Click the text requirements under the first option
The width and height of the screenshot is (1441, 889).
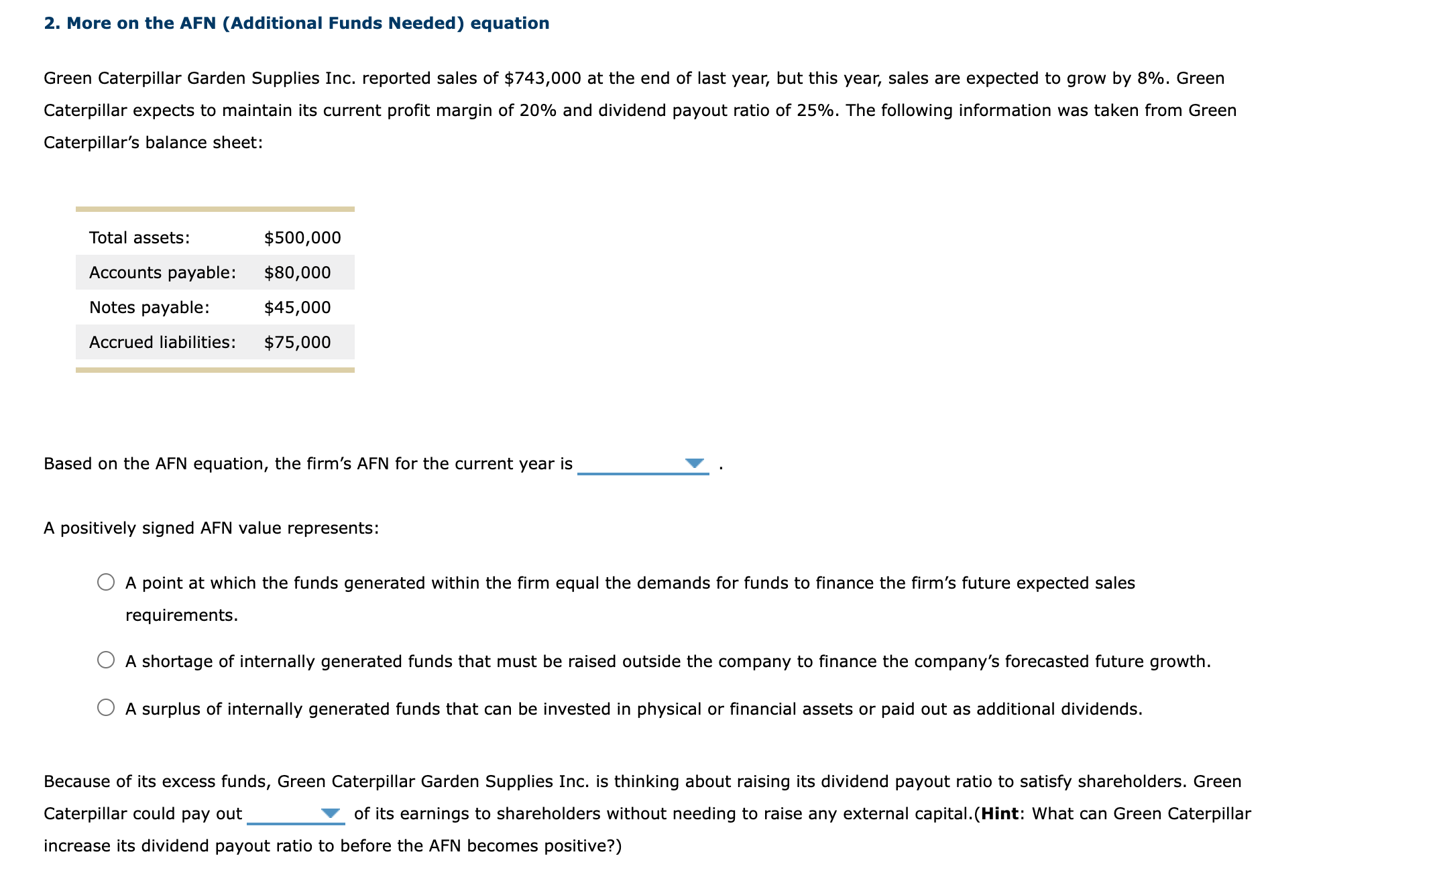click(x=181, y=614)
